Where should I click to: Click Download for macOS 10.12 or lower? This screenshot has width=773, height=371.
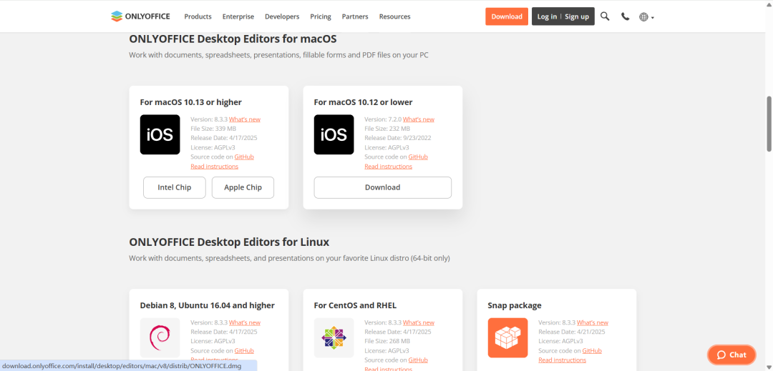click(382, 187)
